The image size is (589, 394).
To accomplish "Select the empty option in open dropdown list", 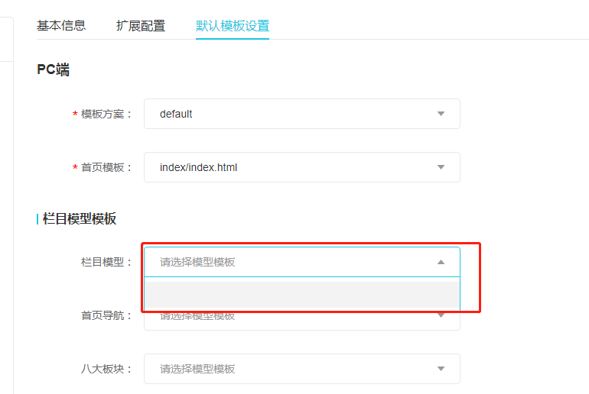I will point(302,295).
